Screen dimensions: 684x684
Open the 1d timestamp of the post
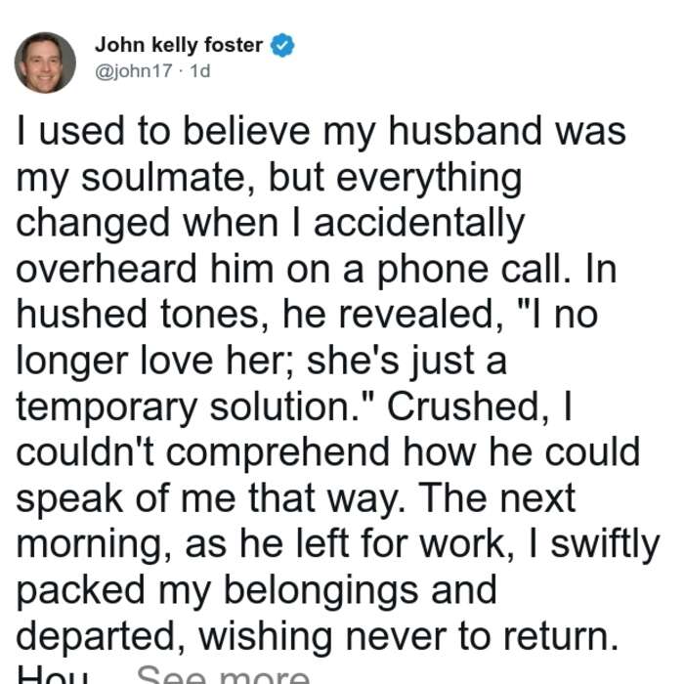click(x=200, y=71)
